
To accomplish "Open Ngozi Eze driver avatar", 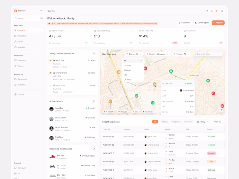I will click(51, 109).
